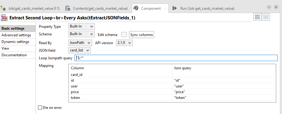This screenshot has height=114, width=282.
Task: Switch to the stacked rows layout icon
Action: point(266,17)
